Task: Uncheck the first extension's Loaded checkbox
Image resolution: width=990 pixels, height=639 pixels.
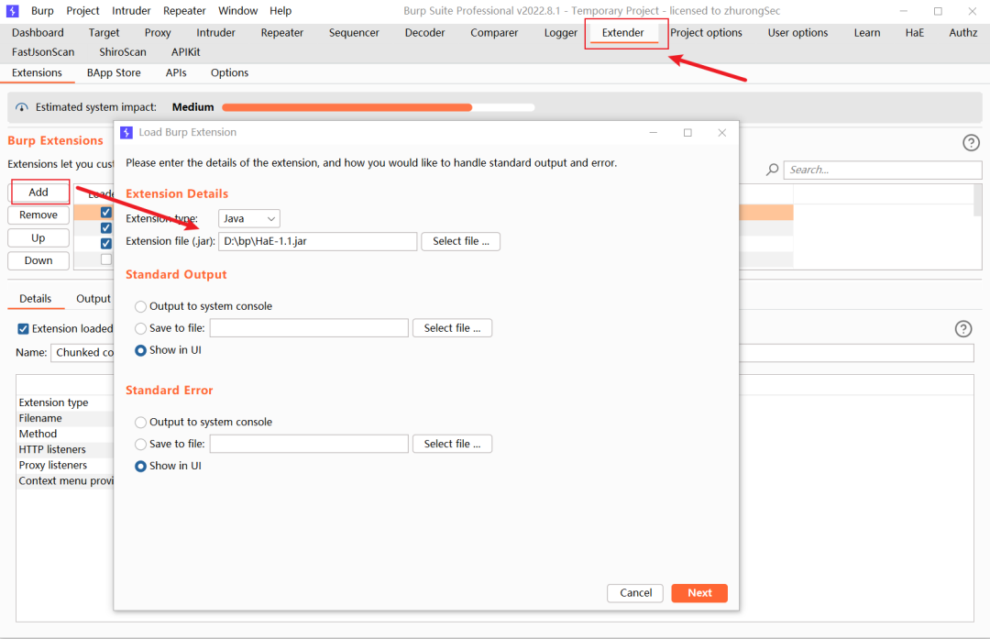Action: pos(106,212)
